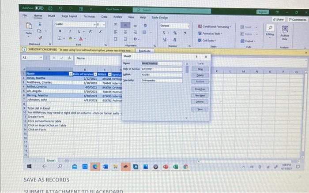
Task: Click the dollar Accounting Format icon
Action: pos(164,33)
